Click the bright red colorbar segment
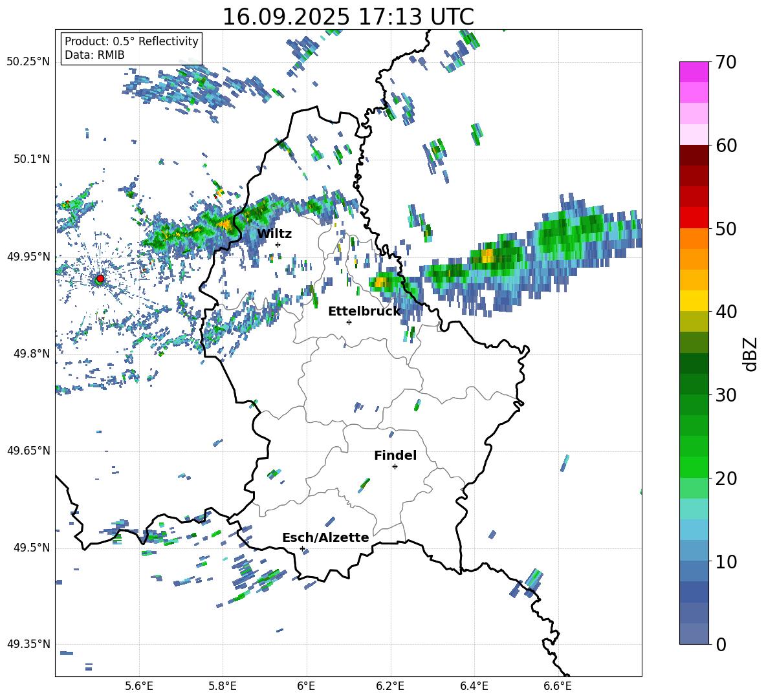The image size is (766, 699). (694, 218)
